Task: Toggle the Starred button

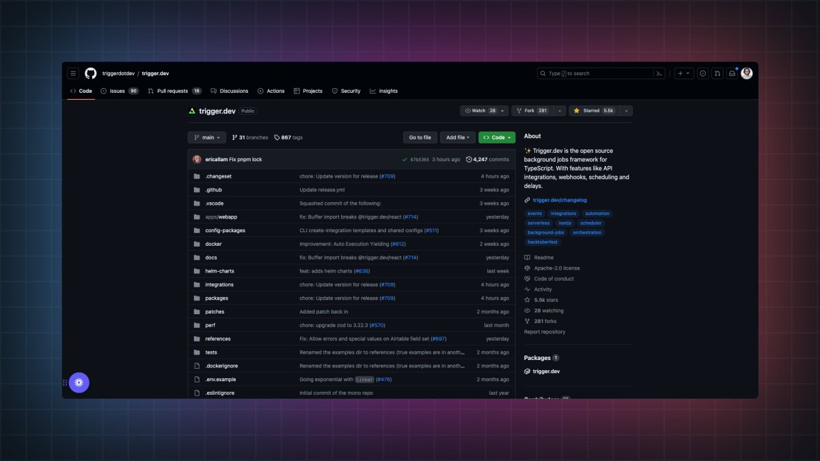Action: point(594,111)
